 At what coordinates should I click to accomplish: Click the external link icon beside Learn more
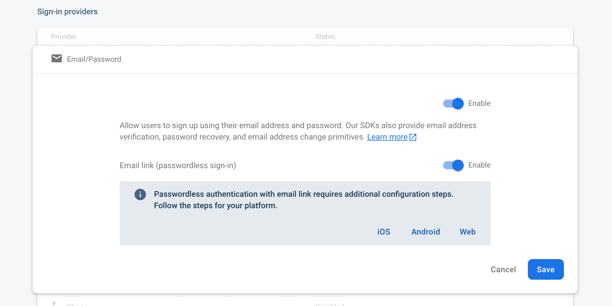[x=413, y=137]
